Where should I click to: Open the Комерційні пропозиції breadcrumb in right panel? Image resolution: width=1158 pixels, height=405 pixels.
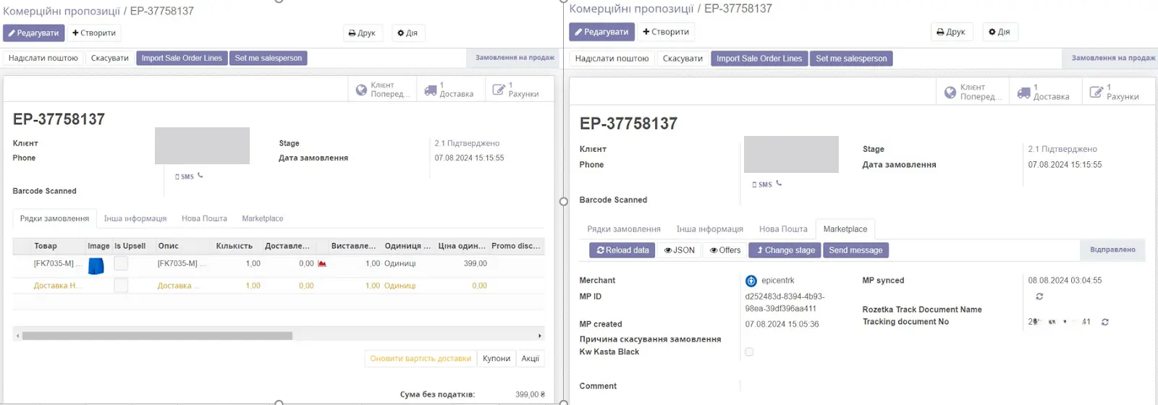[632, 9]
